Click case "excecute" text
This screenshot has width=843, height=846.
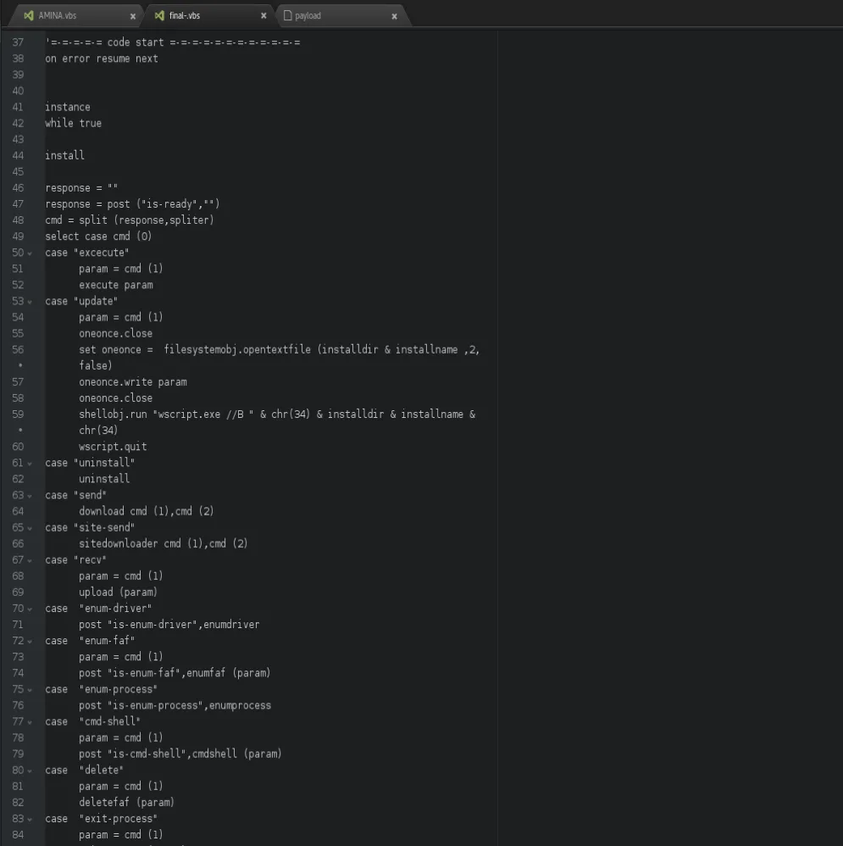tap(86, 253)
